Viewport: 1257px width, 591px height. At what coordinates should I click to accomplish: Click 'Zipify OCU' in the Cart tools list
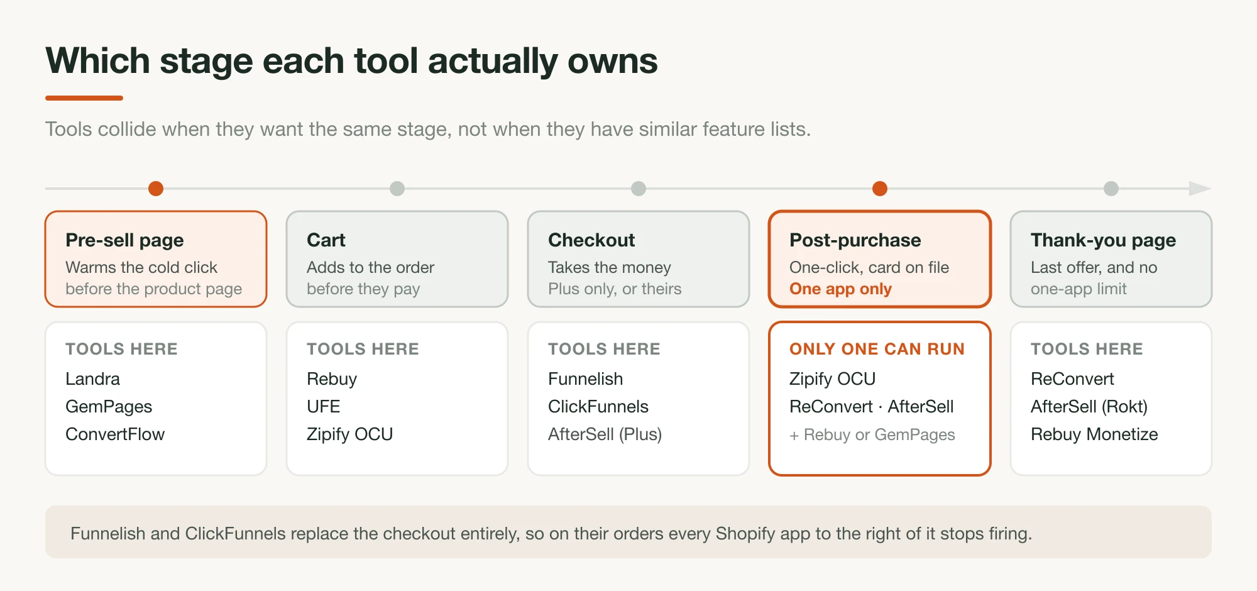[350, 434]
